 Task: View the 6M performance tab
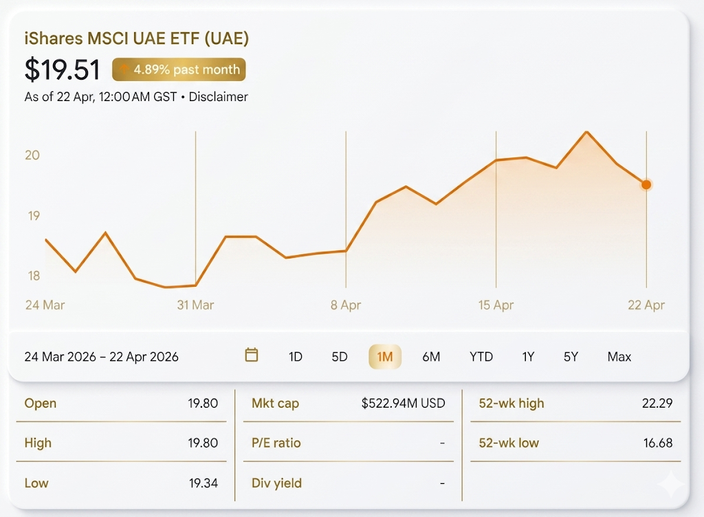point(432,357)
